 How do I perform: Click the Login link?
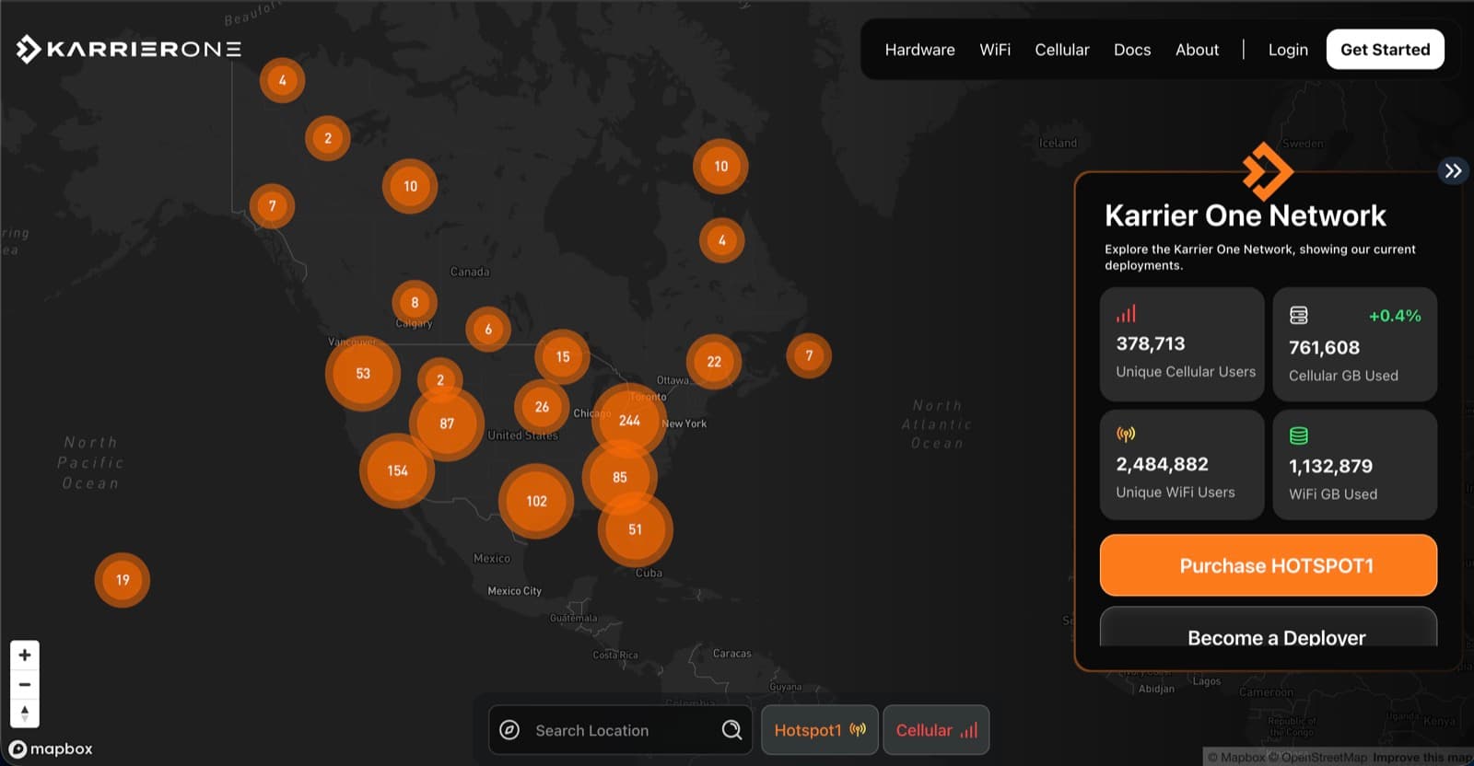coord(1288,50)
